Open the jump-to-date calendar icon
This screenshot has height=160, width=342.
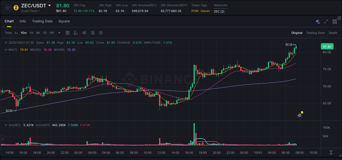[68, 32]
